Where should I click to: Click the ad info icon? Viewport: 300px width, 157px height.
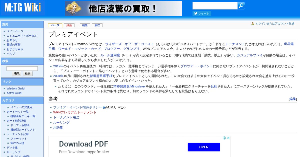(x=224, y=138)
